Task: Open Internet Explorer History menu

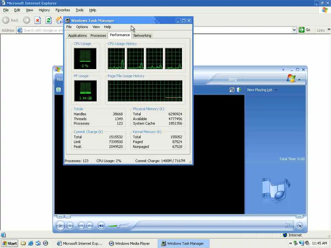Action: [44, 10]
